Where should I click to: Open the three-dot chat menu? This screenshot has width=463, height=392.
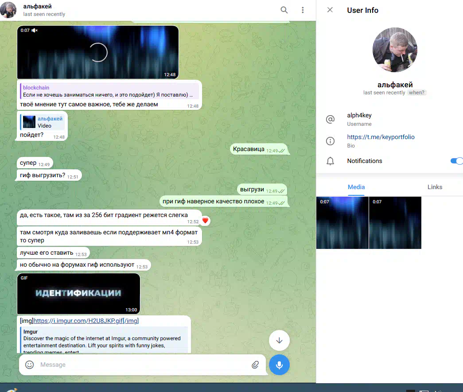click(x=303, y=10)
